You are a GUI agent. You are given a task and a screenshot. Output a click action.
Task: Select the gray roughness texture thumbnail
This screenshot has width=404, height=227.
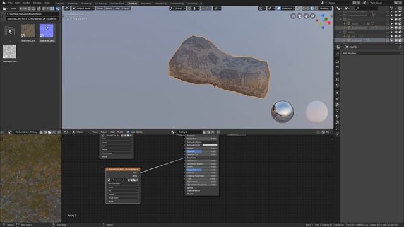[x=10, y=52]
